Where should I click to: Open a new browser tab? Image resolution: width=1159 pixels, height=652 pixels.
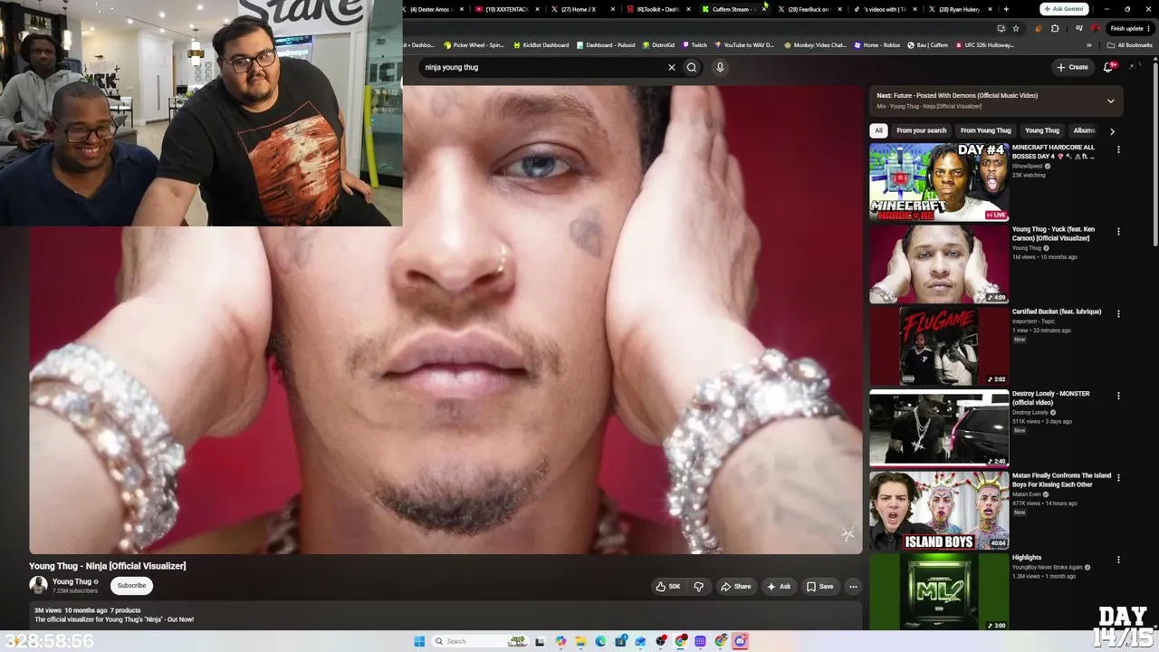tap(1005, 9)
